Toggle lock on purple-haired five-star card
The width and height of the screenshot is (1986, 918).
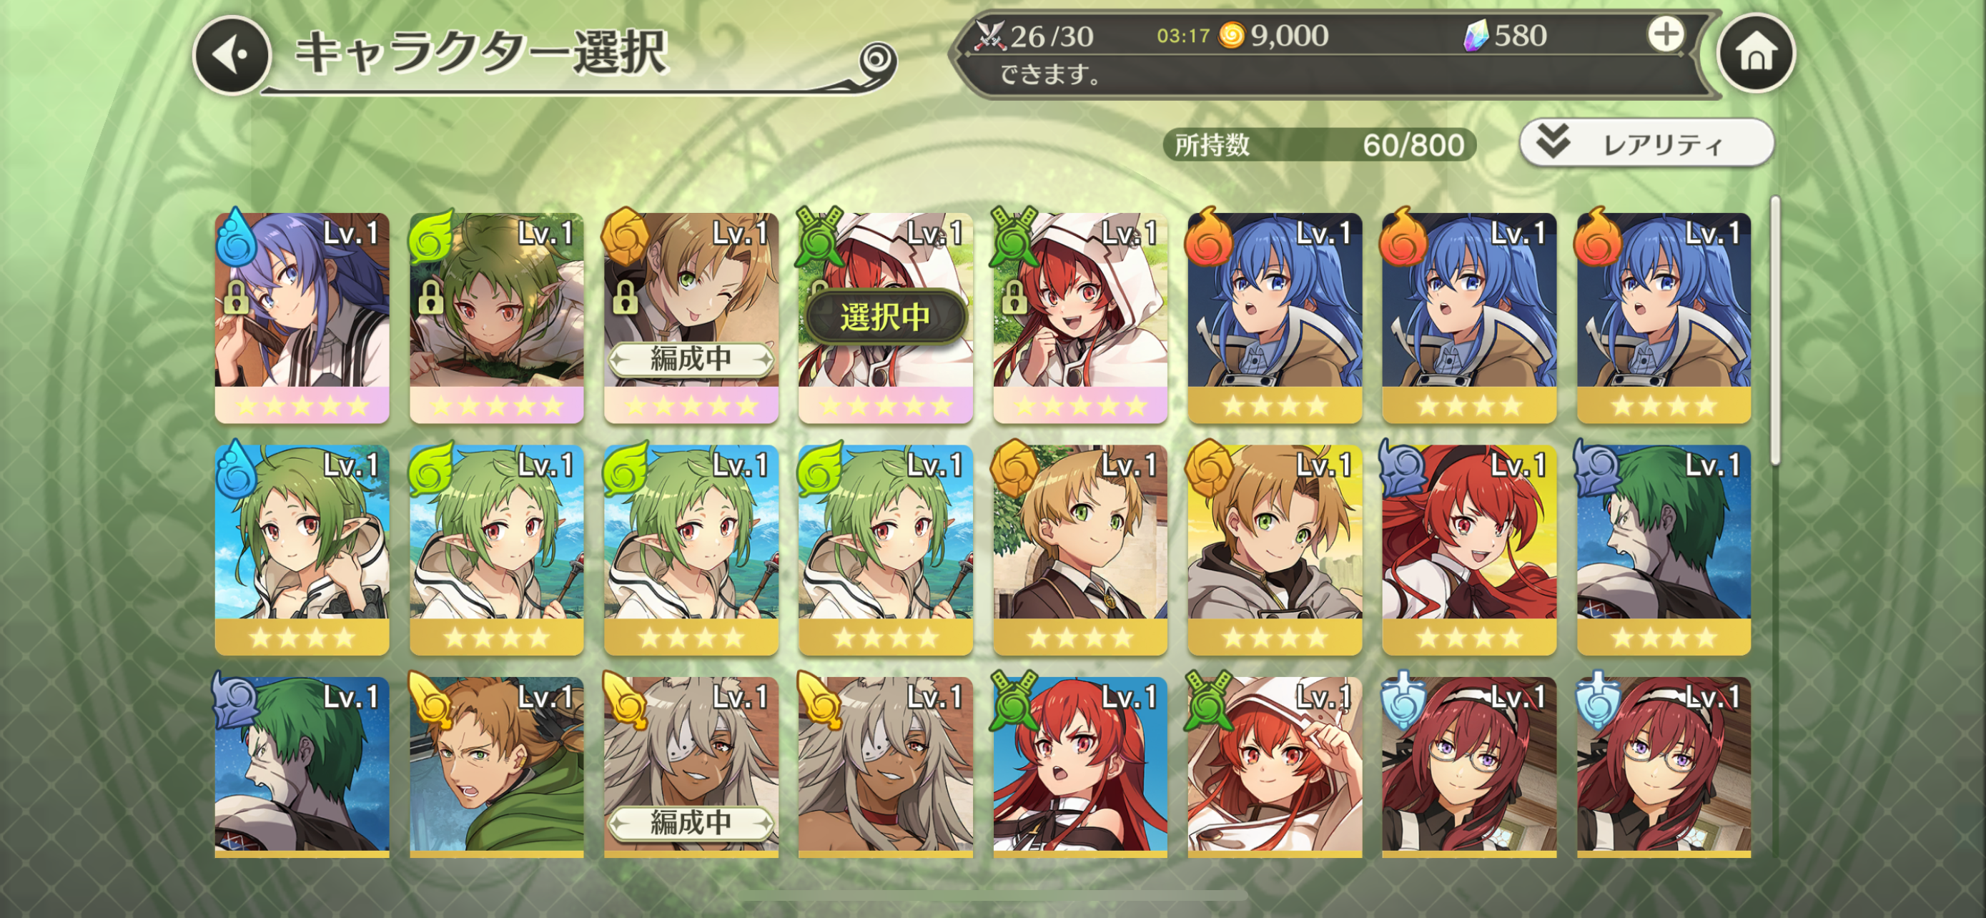[x=236, y=297]
